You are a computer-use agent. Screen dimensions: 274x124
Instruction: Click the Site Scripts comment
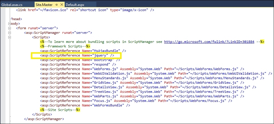[60, 110]
